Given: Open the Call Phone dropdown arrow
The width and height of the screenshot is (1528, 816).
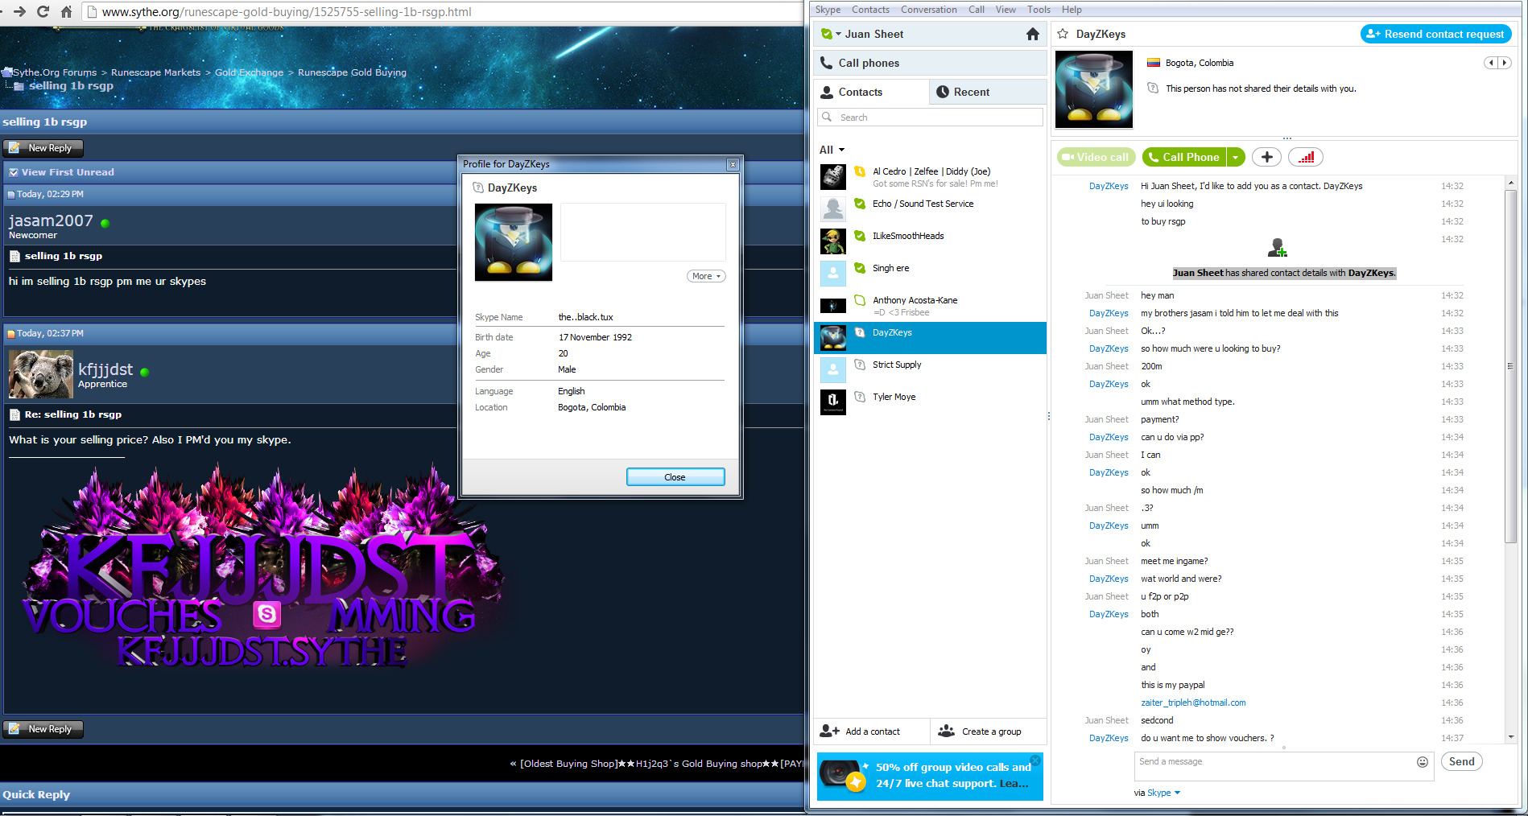Looking at the screenshot, I should [x=1236, y=157].
